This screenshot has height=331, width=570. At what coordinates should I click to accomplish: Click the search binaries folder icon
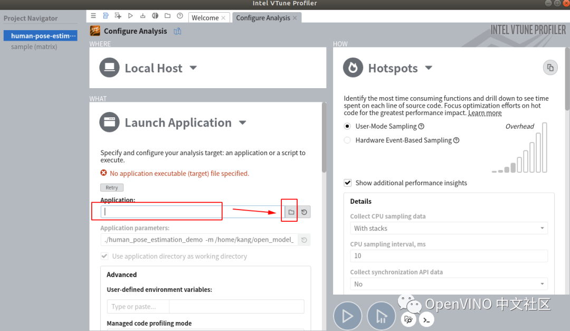(x=408, y=320)
